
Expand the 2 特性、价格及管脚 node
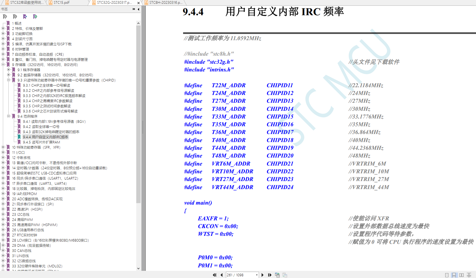pos(3,28)
